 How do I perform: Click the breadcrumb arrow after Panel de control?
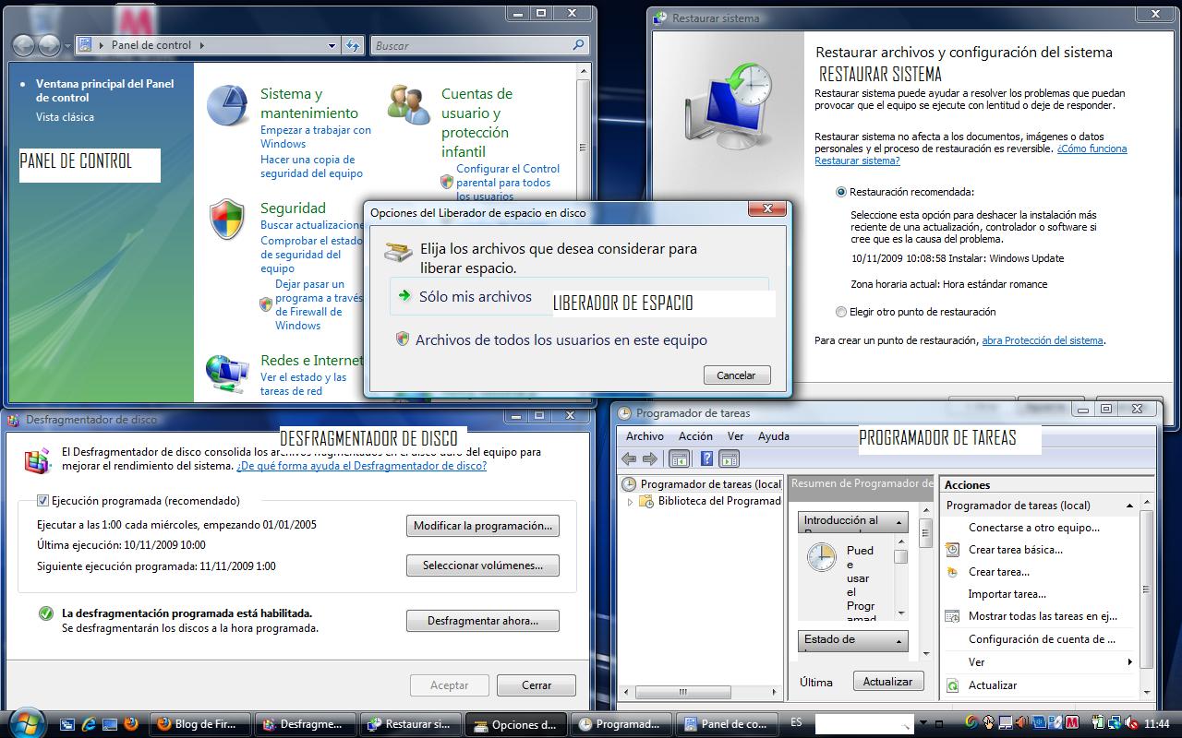click(x=201, y=45)
